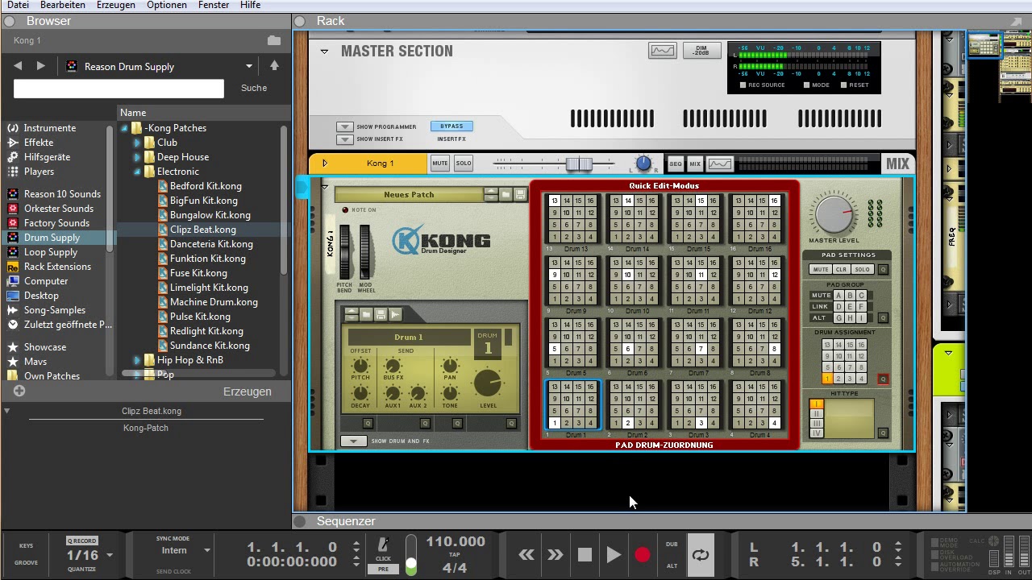This screenshot has height=580, width=1032.
Task: Select Hilfsgeräte in the browser sidebar
Action: tap(47, 157)
